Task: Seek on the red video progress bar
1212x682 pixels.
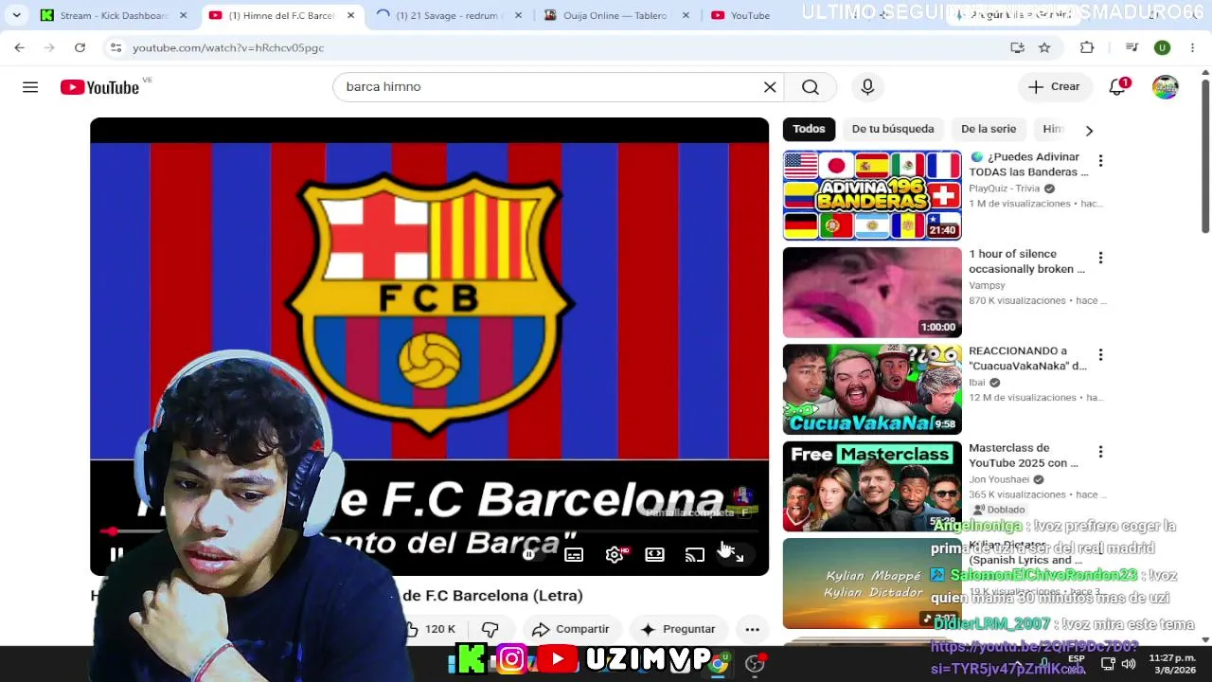Action: 429,531
